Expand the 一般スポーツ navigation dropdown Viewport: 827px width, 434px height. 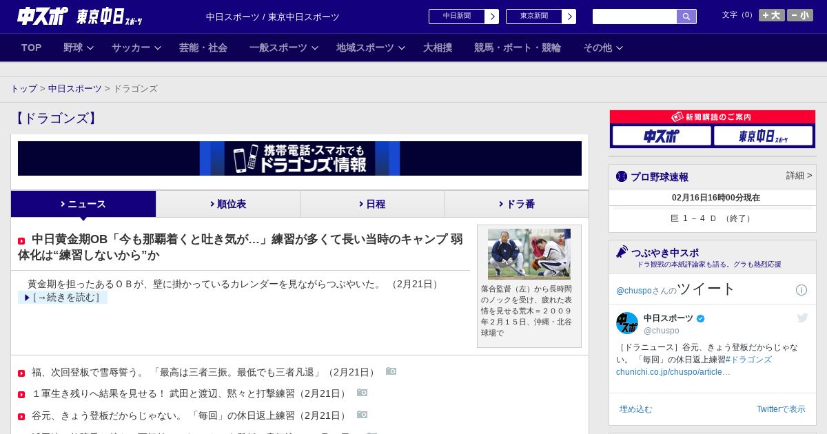tap(284, 48)
